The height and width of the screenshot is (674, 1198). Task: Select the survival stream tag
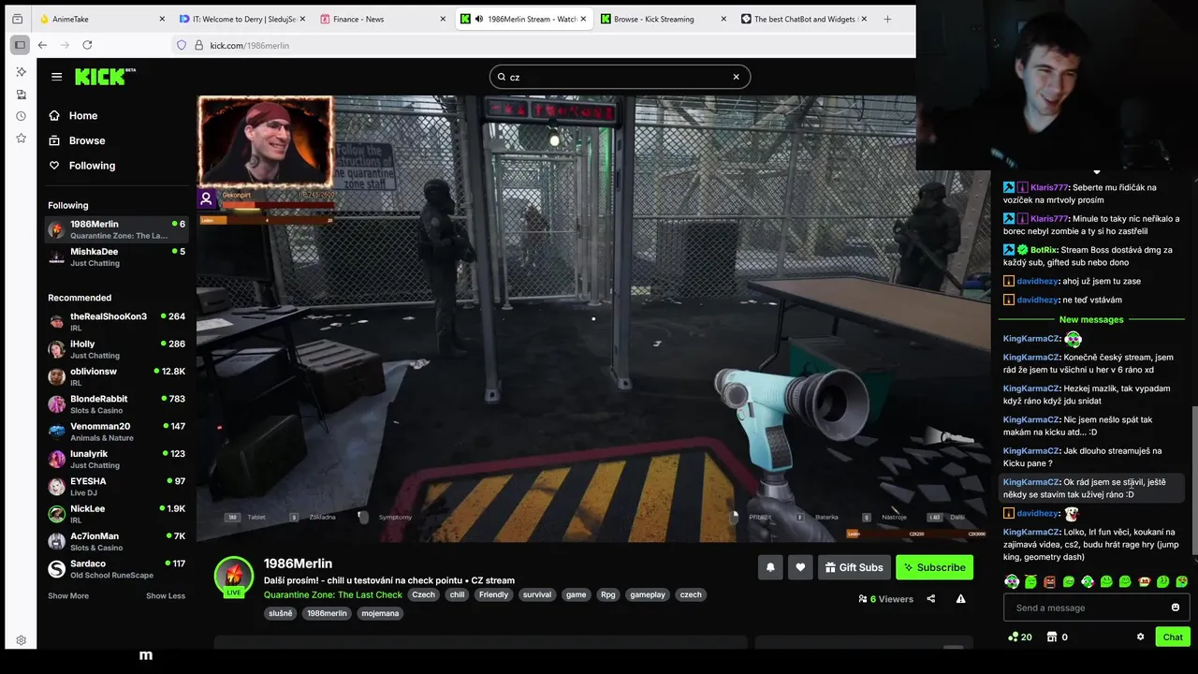coord(537,594)
